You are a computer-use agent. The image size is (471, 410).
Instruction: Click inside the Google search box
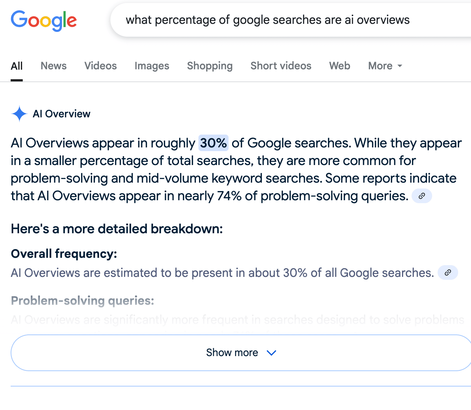click(x=291, y=20)
